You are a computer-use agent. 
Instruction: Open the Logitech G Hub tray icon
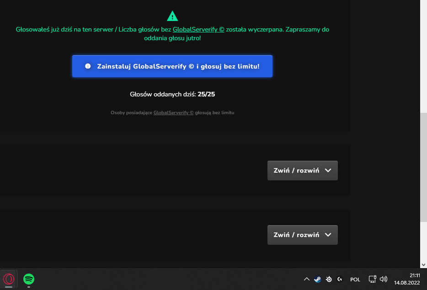(x=340, y=279)
